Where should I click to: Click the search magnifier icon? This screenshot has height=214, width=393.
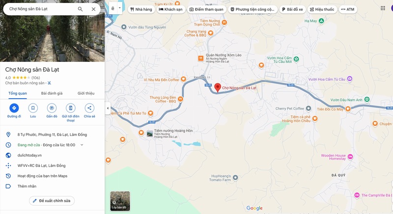pos(80,9)
